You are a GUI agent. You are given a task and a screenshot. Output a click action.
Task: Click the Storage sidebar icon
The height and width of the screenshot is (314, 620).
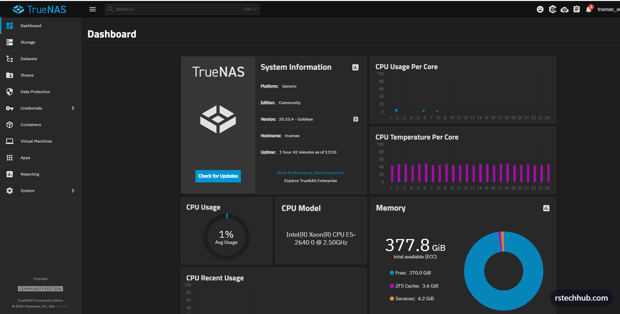10,42
